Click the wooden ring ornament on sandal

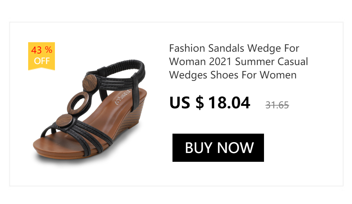[80, 102]
